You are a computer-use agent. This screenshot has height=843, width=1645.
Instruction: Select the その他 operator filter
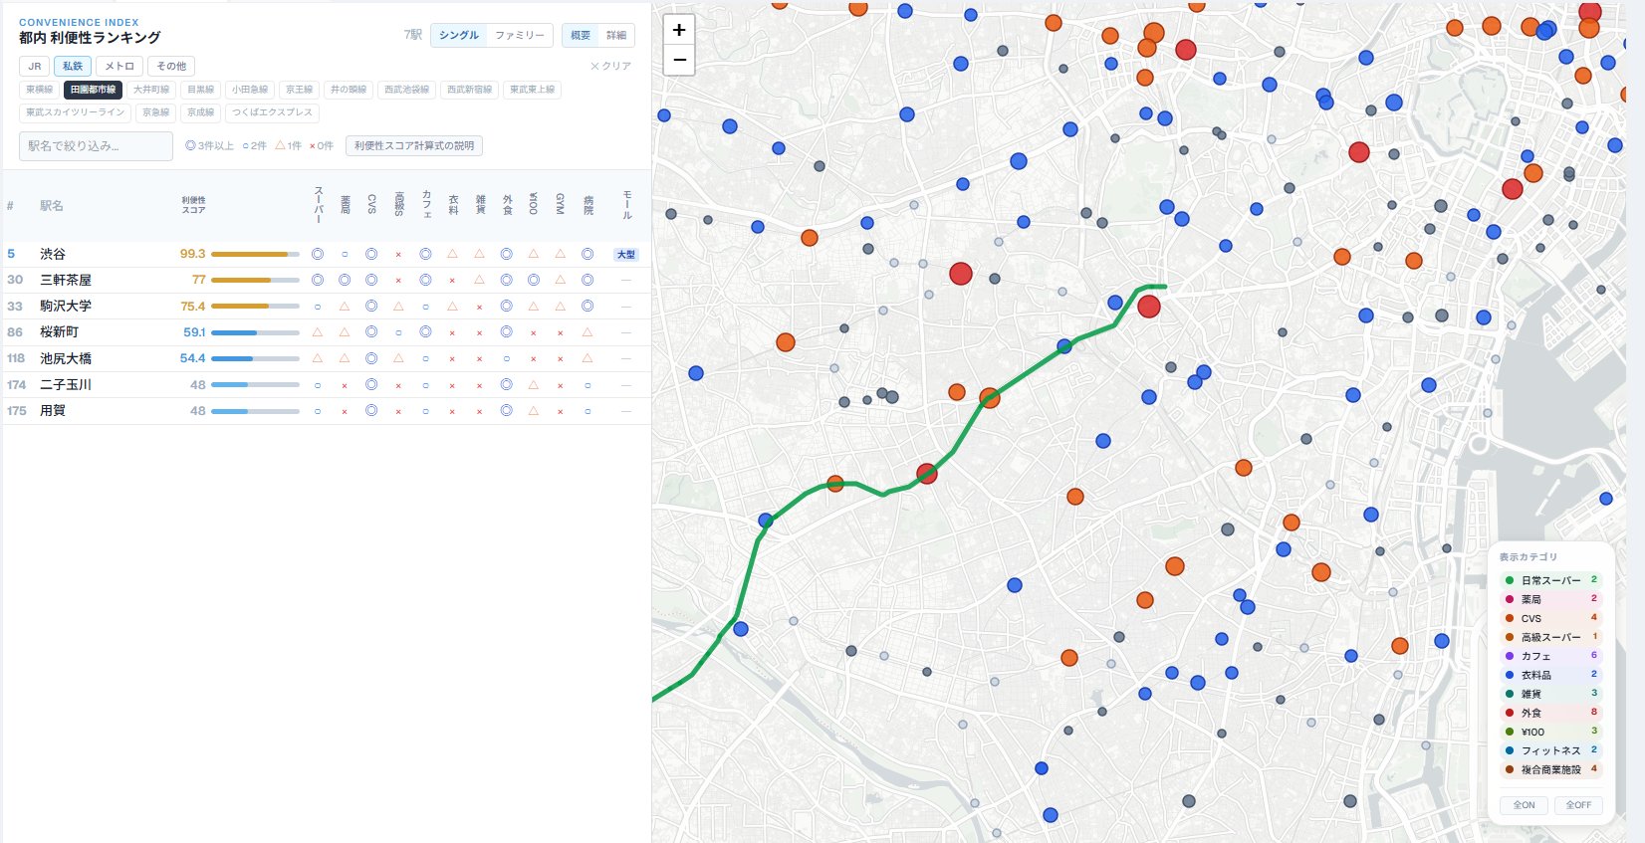171,67
